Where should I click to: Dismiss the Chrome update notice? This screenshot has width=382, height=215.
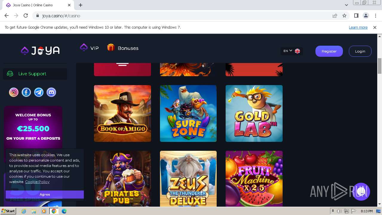pos(375,27)
